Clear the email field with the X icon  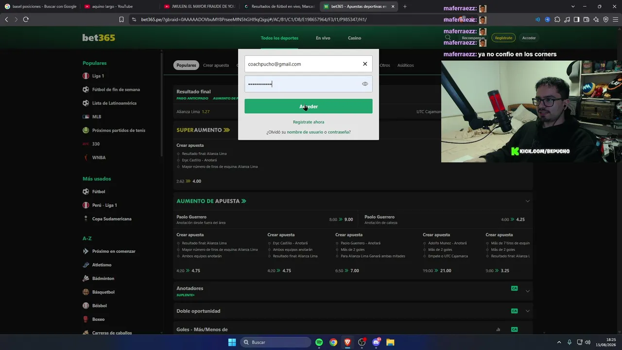365,64
